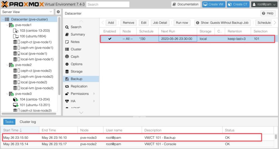Click the 104 centos-13-204 container icon

16,99
